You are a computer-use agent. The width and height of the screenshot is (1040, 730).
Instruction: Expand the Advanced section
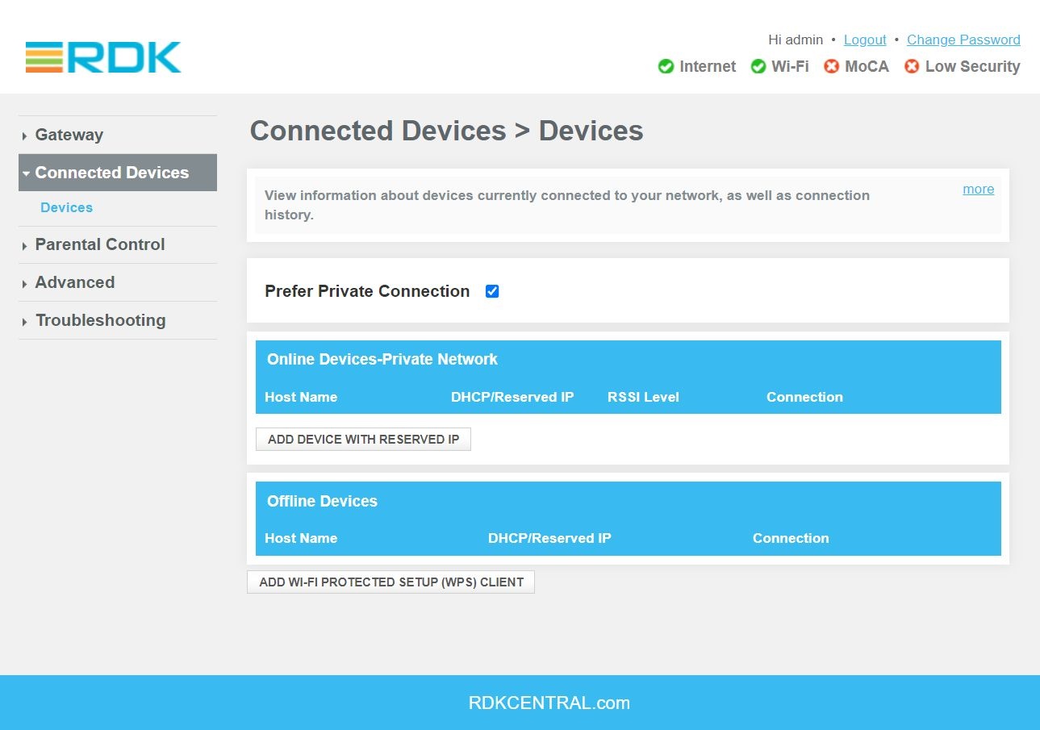pos(74,282)
